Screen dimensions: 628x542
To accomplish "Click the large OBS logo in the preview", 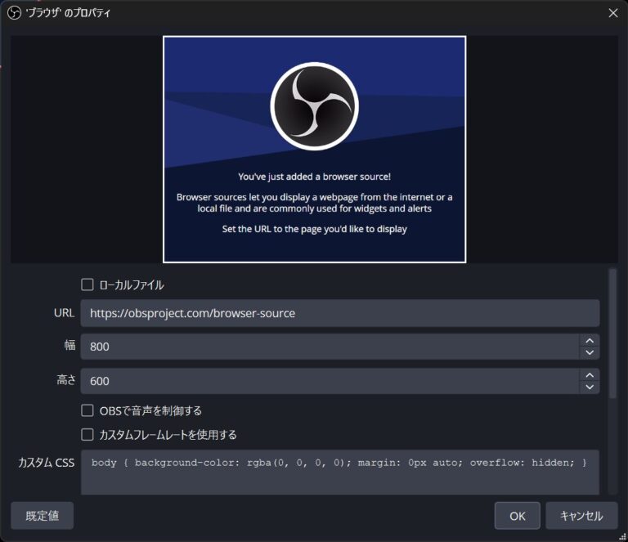I will pyautogui.click(x=314, y=107).
